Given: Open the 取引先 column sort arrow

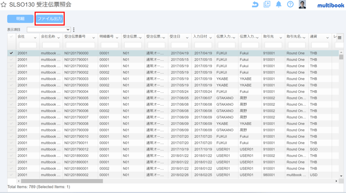Looking at the screenshot, I should click(281, 38).
